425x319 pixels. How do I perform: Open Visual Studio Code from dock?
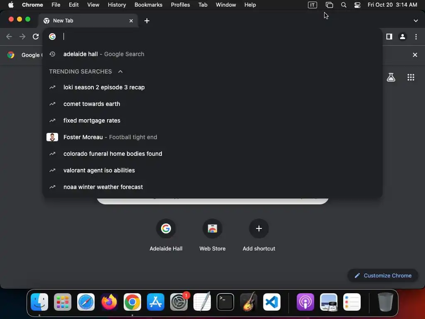pyautogui.click(x=271, y=302)
